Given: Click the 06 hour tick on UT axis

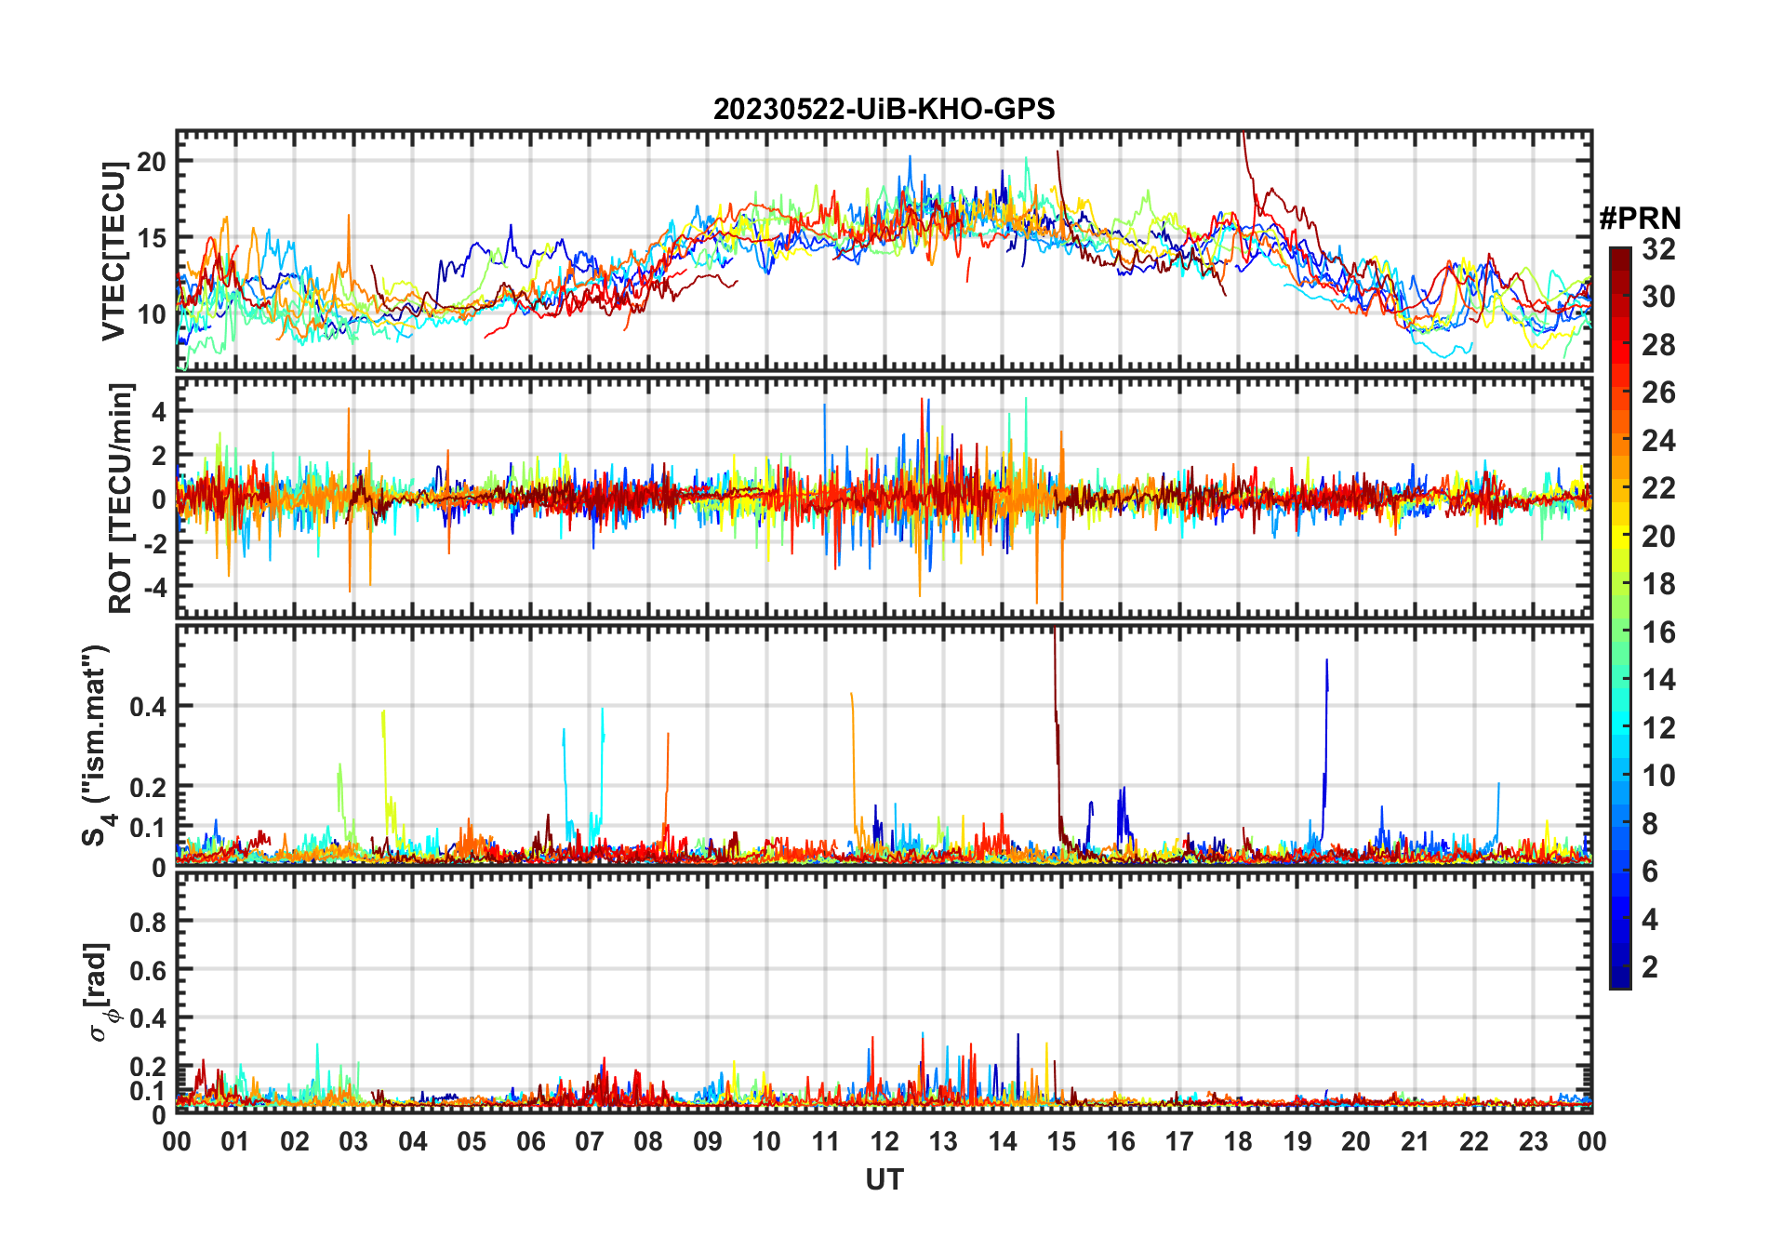Looking at the screenshot, I should coord(530,1141).
